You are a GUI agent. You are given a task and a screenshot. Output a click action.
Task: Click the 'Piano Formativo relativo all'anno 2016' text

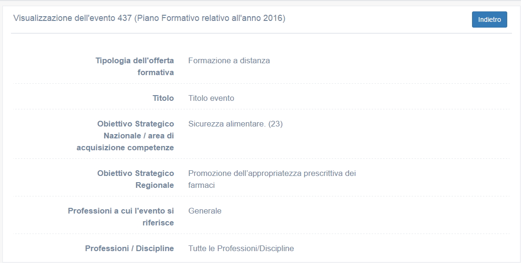(x=210, y=19)
